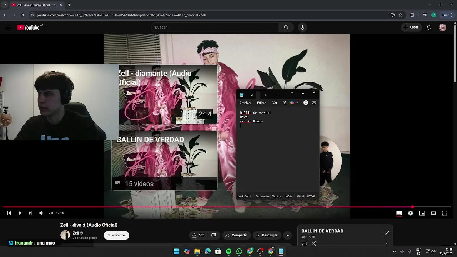Click the Notepad text formatting icon
This screenshot has height=257, width=457.
click(x=285, y=103)
